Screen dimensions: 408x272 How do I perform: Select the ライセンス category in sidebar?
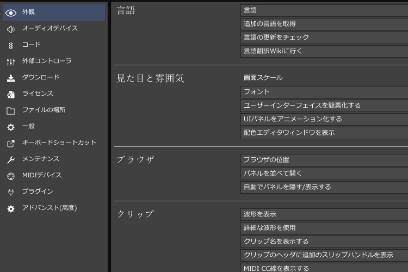(38, 94)
